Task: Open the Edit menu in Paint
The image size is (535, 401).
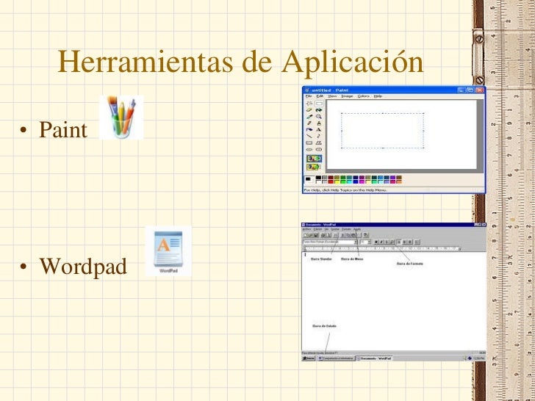Action: click(320, 96)
